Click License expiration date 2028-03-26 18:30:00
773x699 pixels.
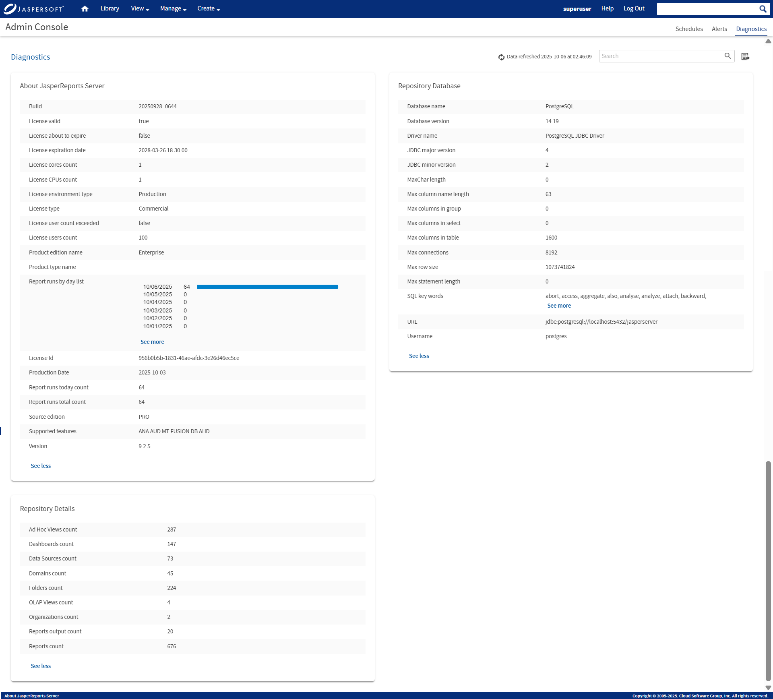(163, 150)
